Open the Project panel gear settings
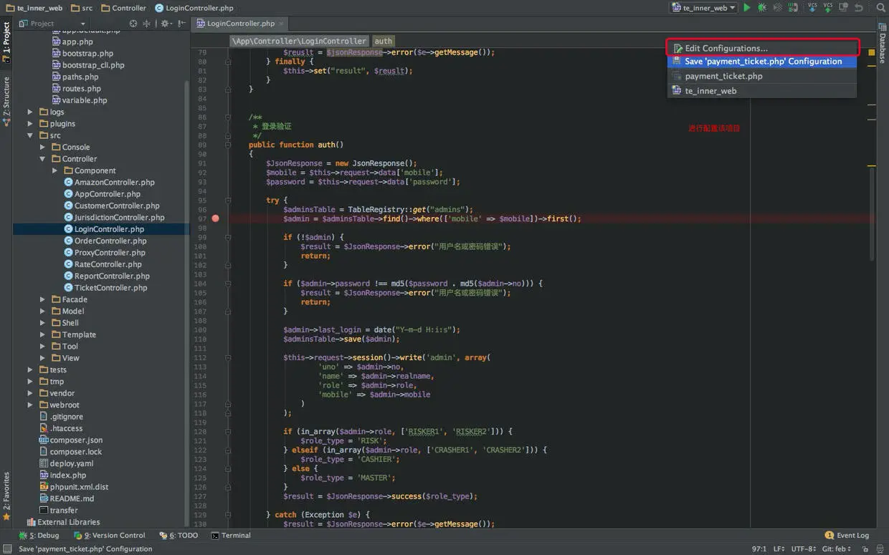Screen dimensions: 889x555 (x=165, y=24)
